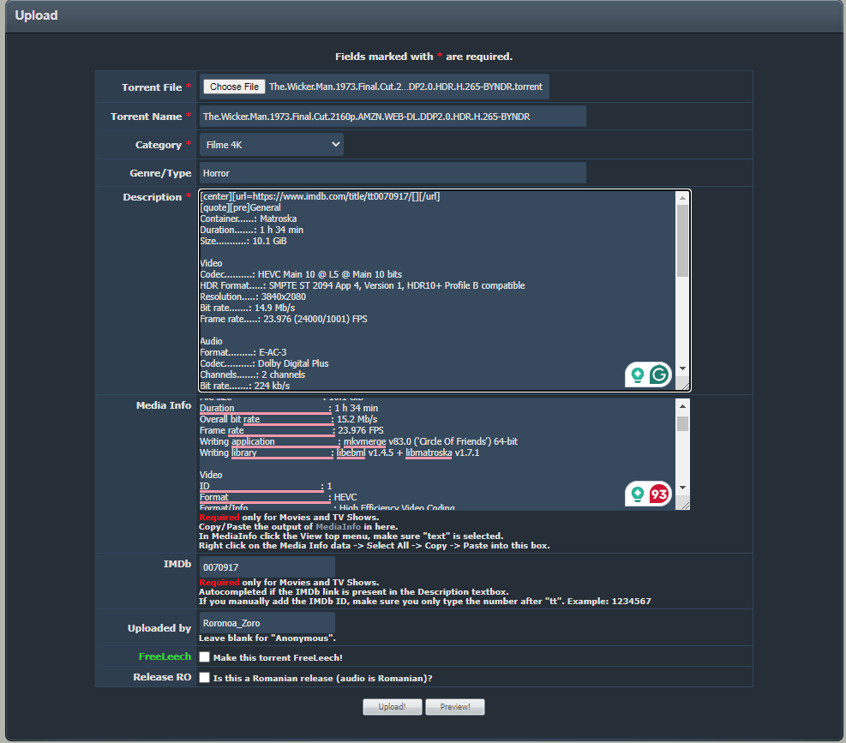846x743 pixels.
Task: Click the Media Info scrollbar thumb
Action: point(682,423)
